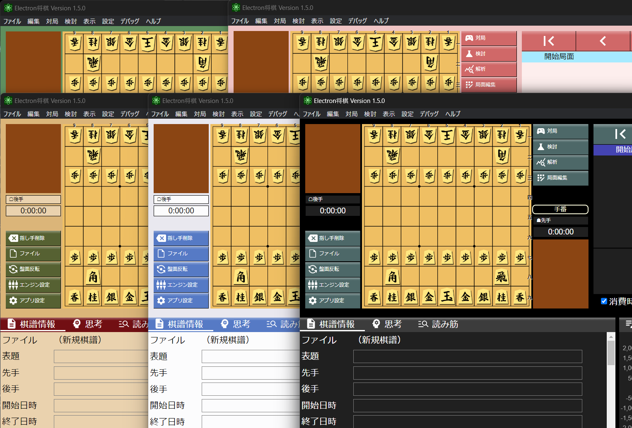Open ヘルプ menu in the dark window
The height and width of the screenshot is (428, 632).
click(x=453, y=114)
